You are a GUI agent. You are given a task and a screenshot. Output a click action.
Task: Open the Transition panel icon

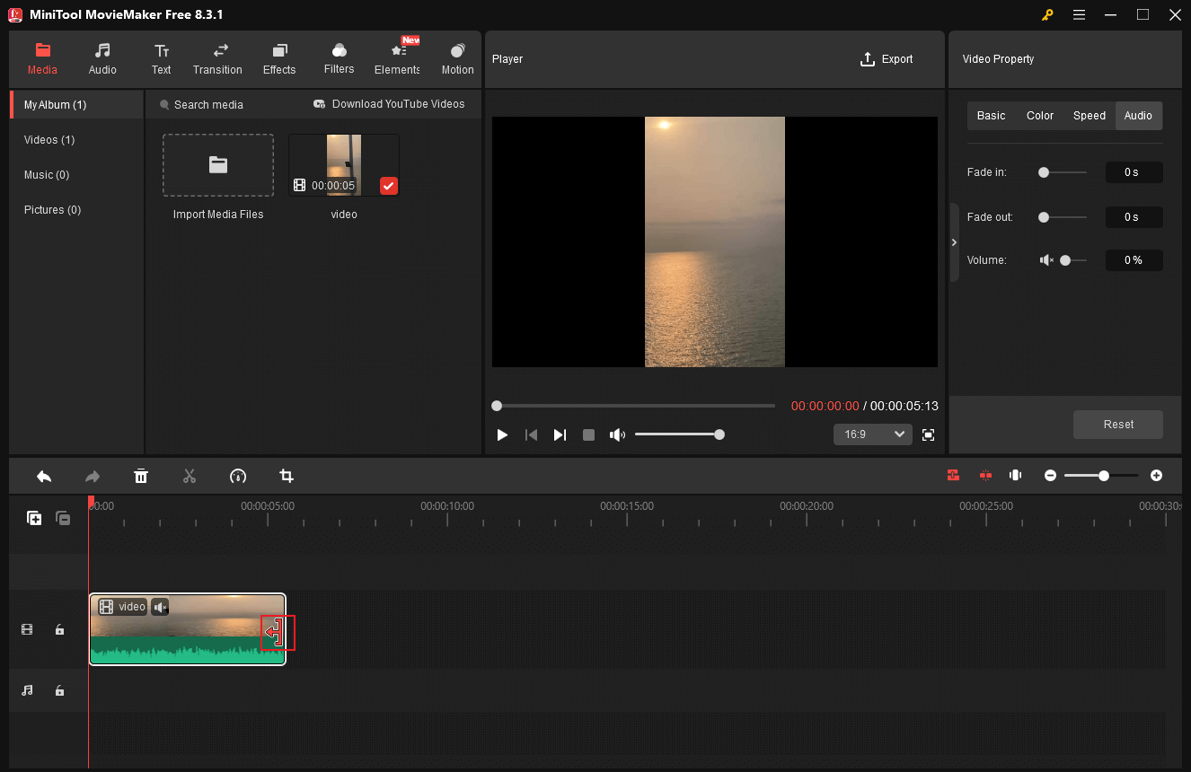tap(217, 58)
